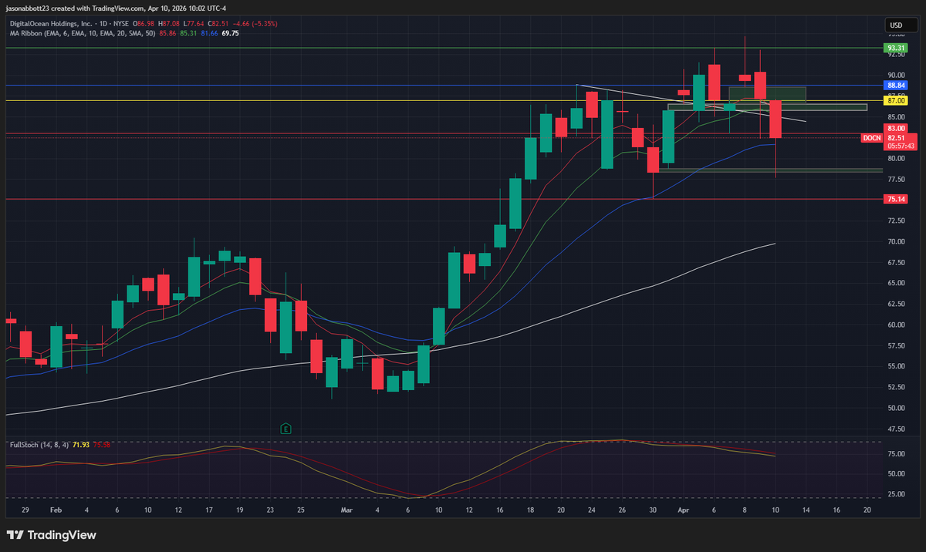Click the yellow 87.00 price label
Viewport: 926px width, 552px height.
coord(896,101)
